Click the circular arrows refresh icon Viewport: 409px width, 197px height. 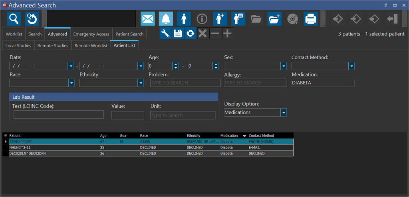191,34
